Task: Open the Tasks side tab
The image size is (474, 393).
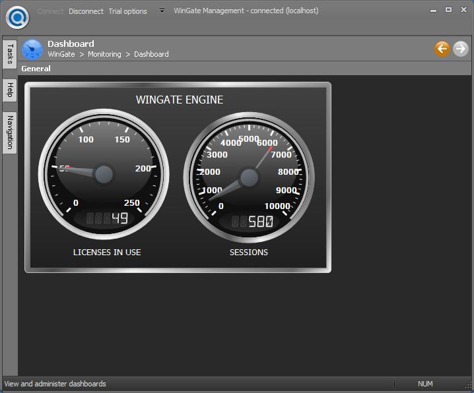Action: 10,54
